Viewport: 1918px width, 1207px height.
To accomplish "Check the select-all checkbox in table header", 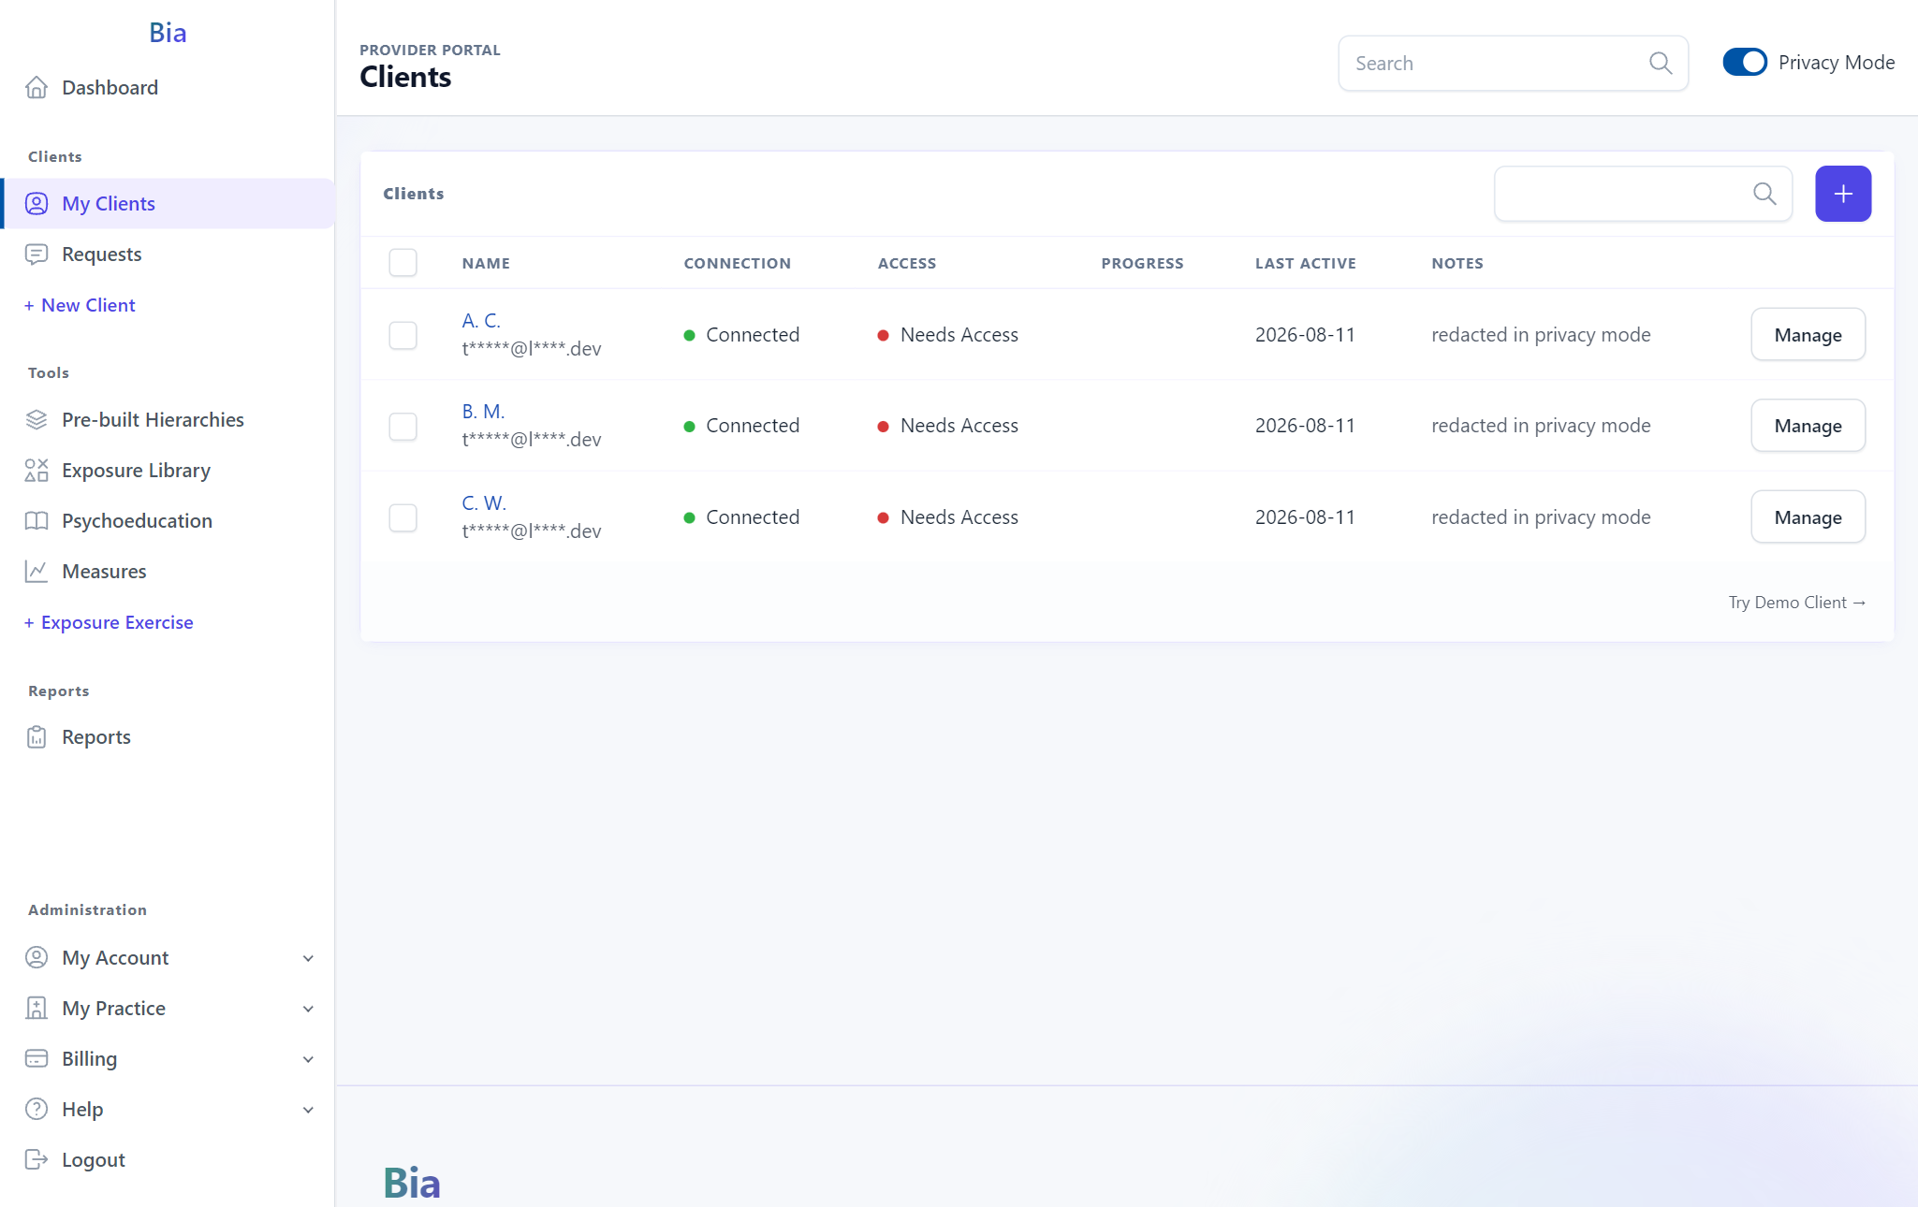I will [403, 262].
